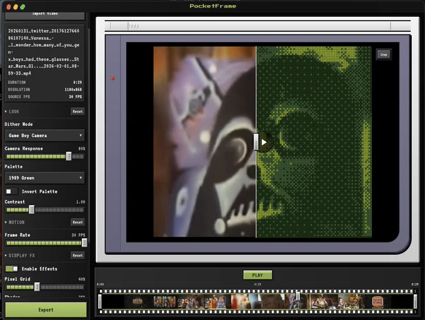The height and width of the screenshot is (320, 425).
Task: Collapse the LOOK section
Action: 12,111
